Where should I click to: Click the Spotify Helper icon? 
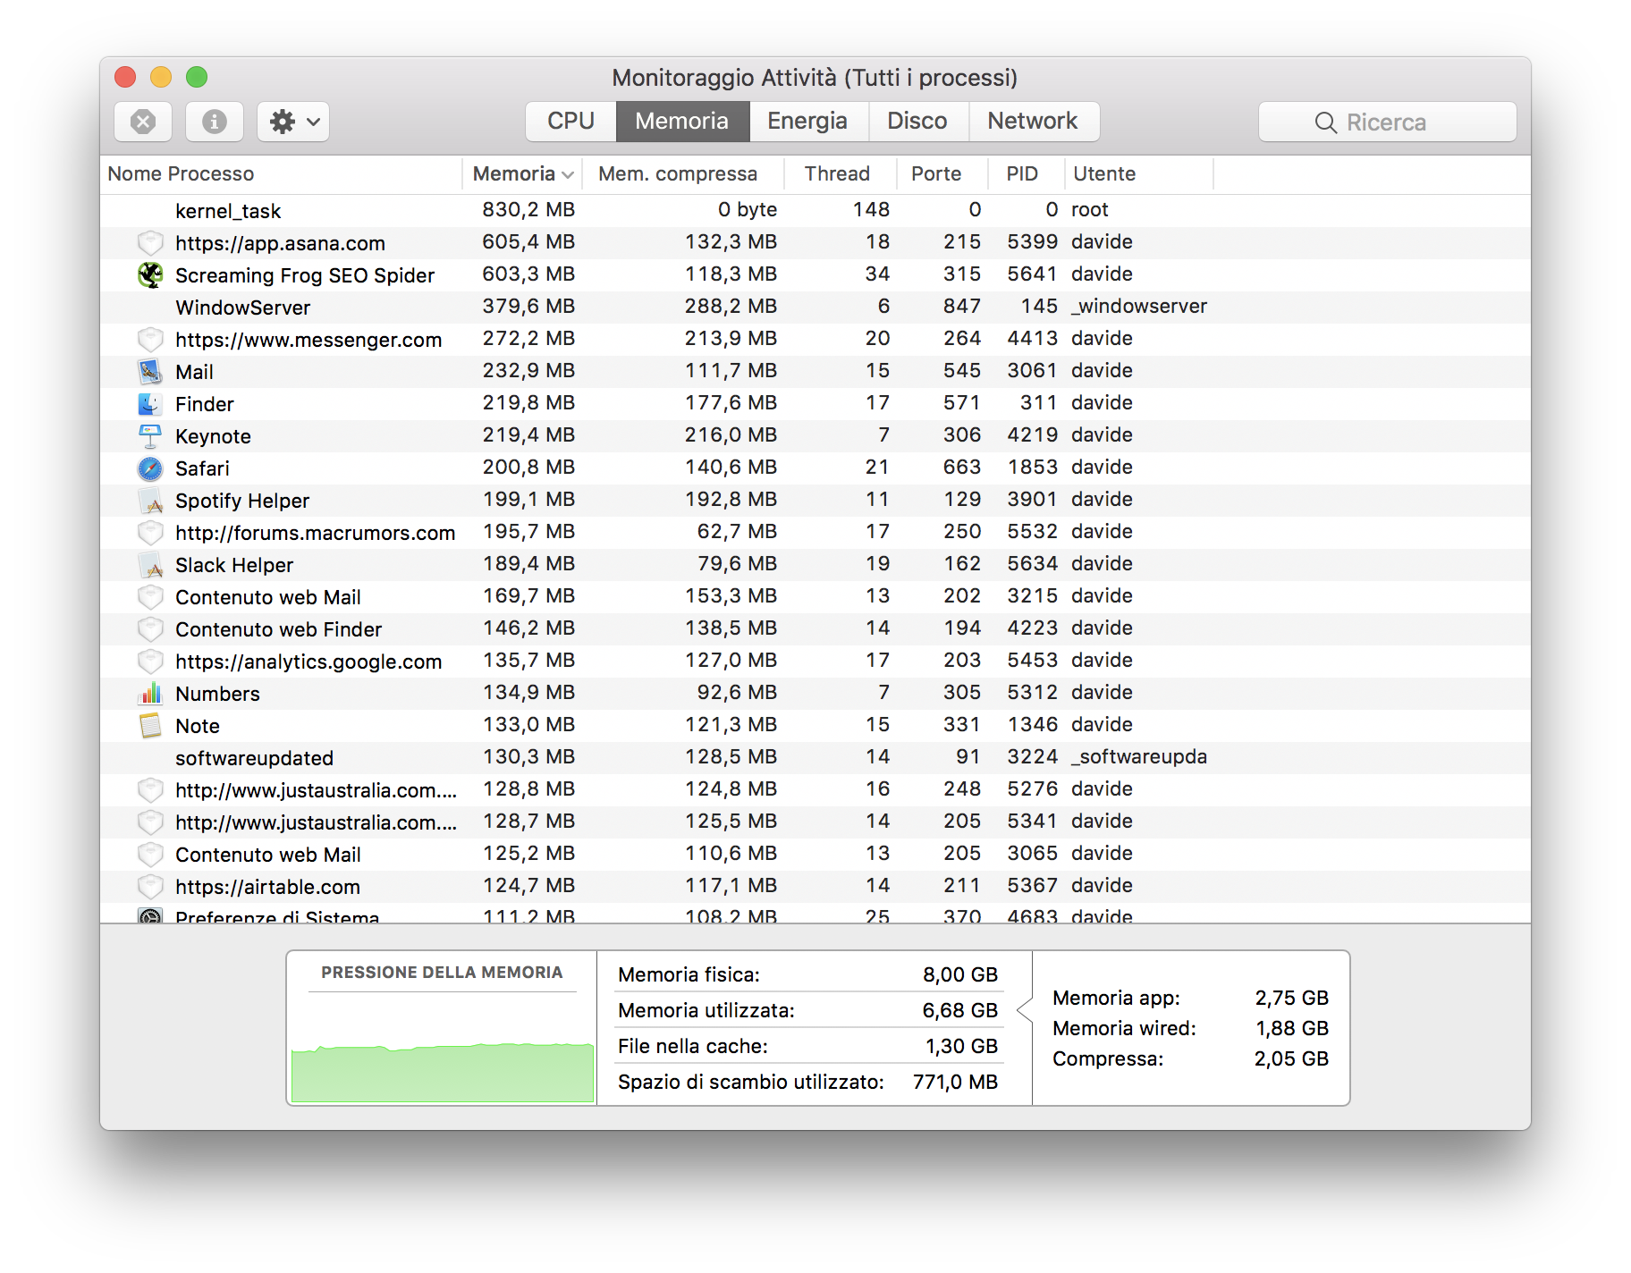[150, 500]
